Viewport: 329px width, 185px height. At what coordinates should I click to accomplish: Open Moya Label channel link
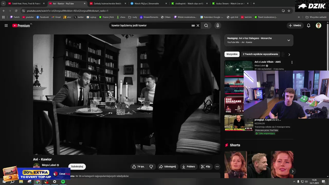[49, 165]
